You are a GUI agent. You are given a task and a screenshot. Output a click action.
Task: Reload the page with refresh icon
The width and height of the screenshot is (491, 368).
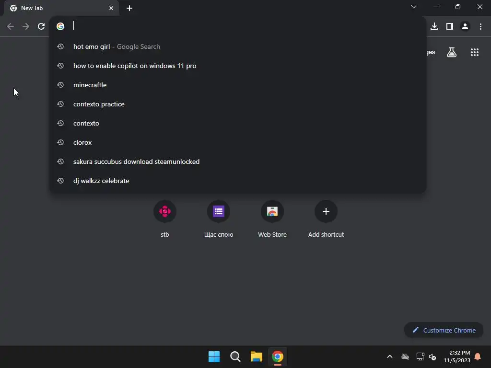(x=41, y=26)
